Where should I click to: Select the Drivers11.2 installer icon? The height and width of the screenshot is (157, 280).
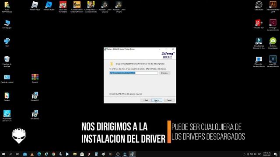pyautogui.click(x=35, y=96)
